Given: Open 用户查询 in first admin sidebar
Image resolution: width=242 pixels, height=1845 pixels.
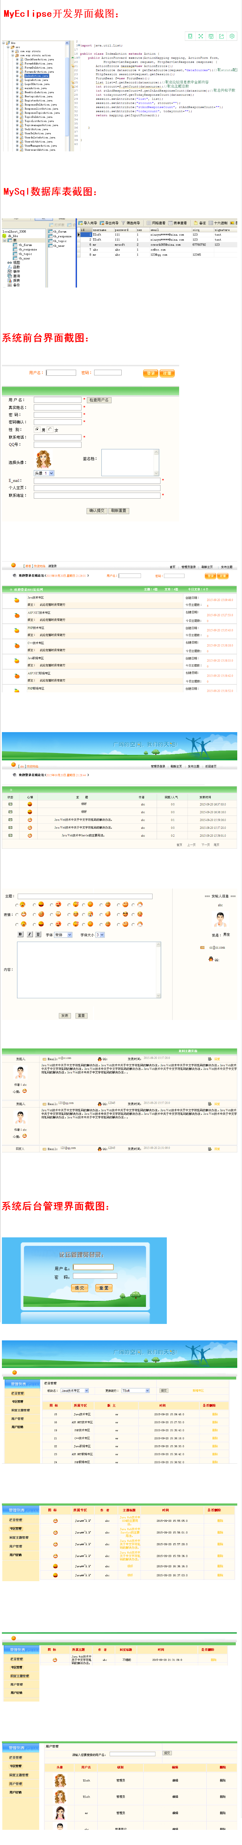Looking at the screenshot, I should click(x=16, y=1427).
